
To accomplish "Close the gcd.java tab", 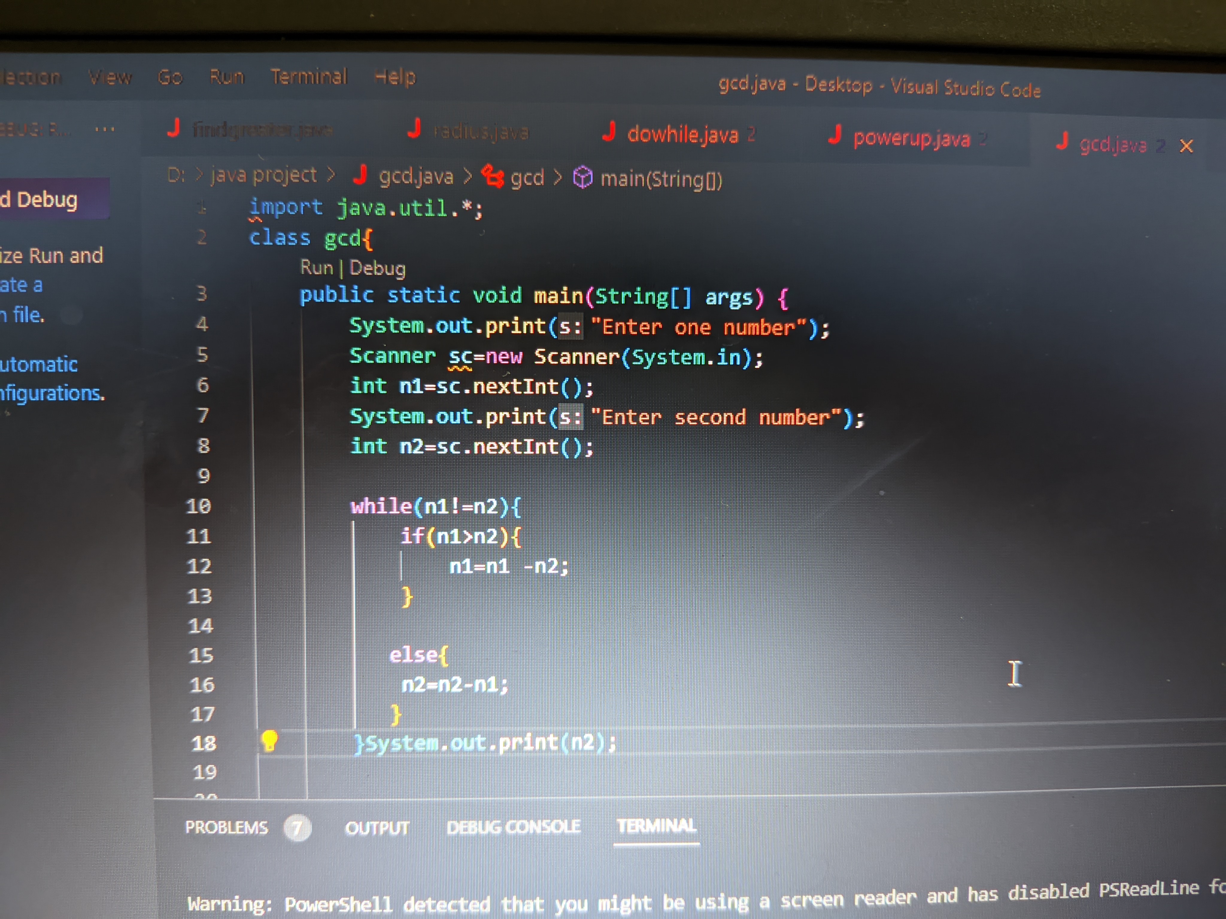I will pos(1186,146).
